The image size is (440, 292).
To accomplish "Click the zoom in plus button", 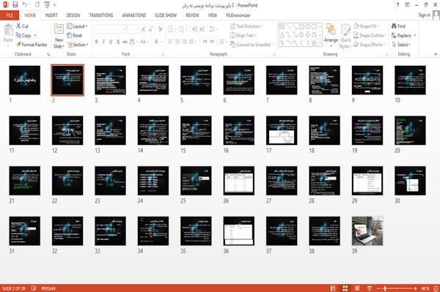I will pyautogui.click(x=415, y=288).
